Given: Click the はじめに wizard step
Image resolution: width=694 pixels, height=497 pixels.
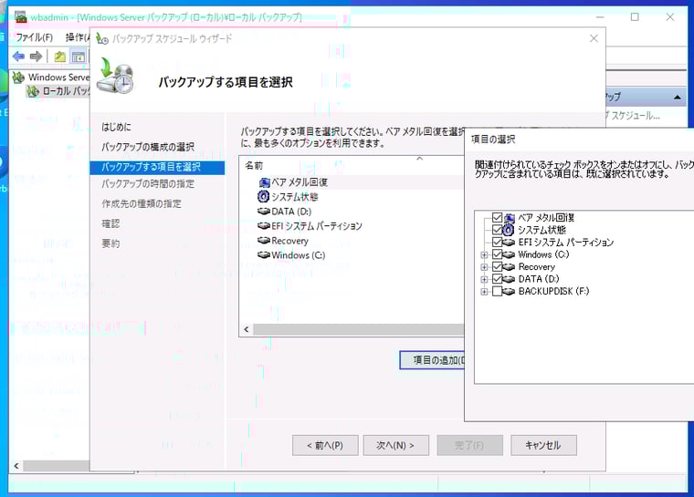Looking at the screenshot, I should [116, 128].
